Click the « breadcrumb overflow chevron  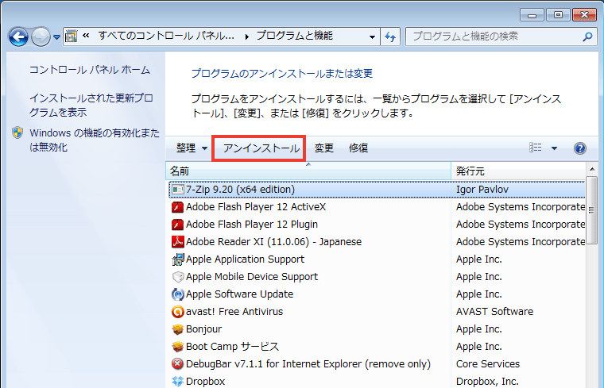point(86,36)
